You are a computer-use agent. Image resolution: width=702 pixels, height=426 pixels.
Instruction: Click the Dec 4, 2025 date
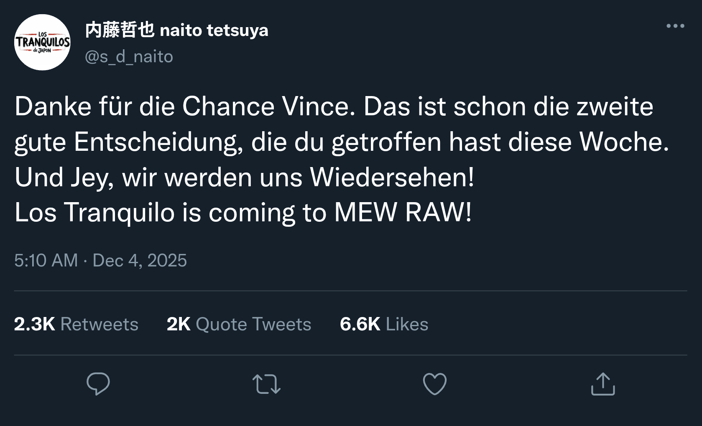140,260
